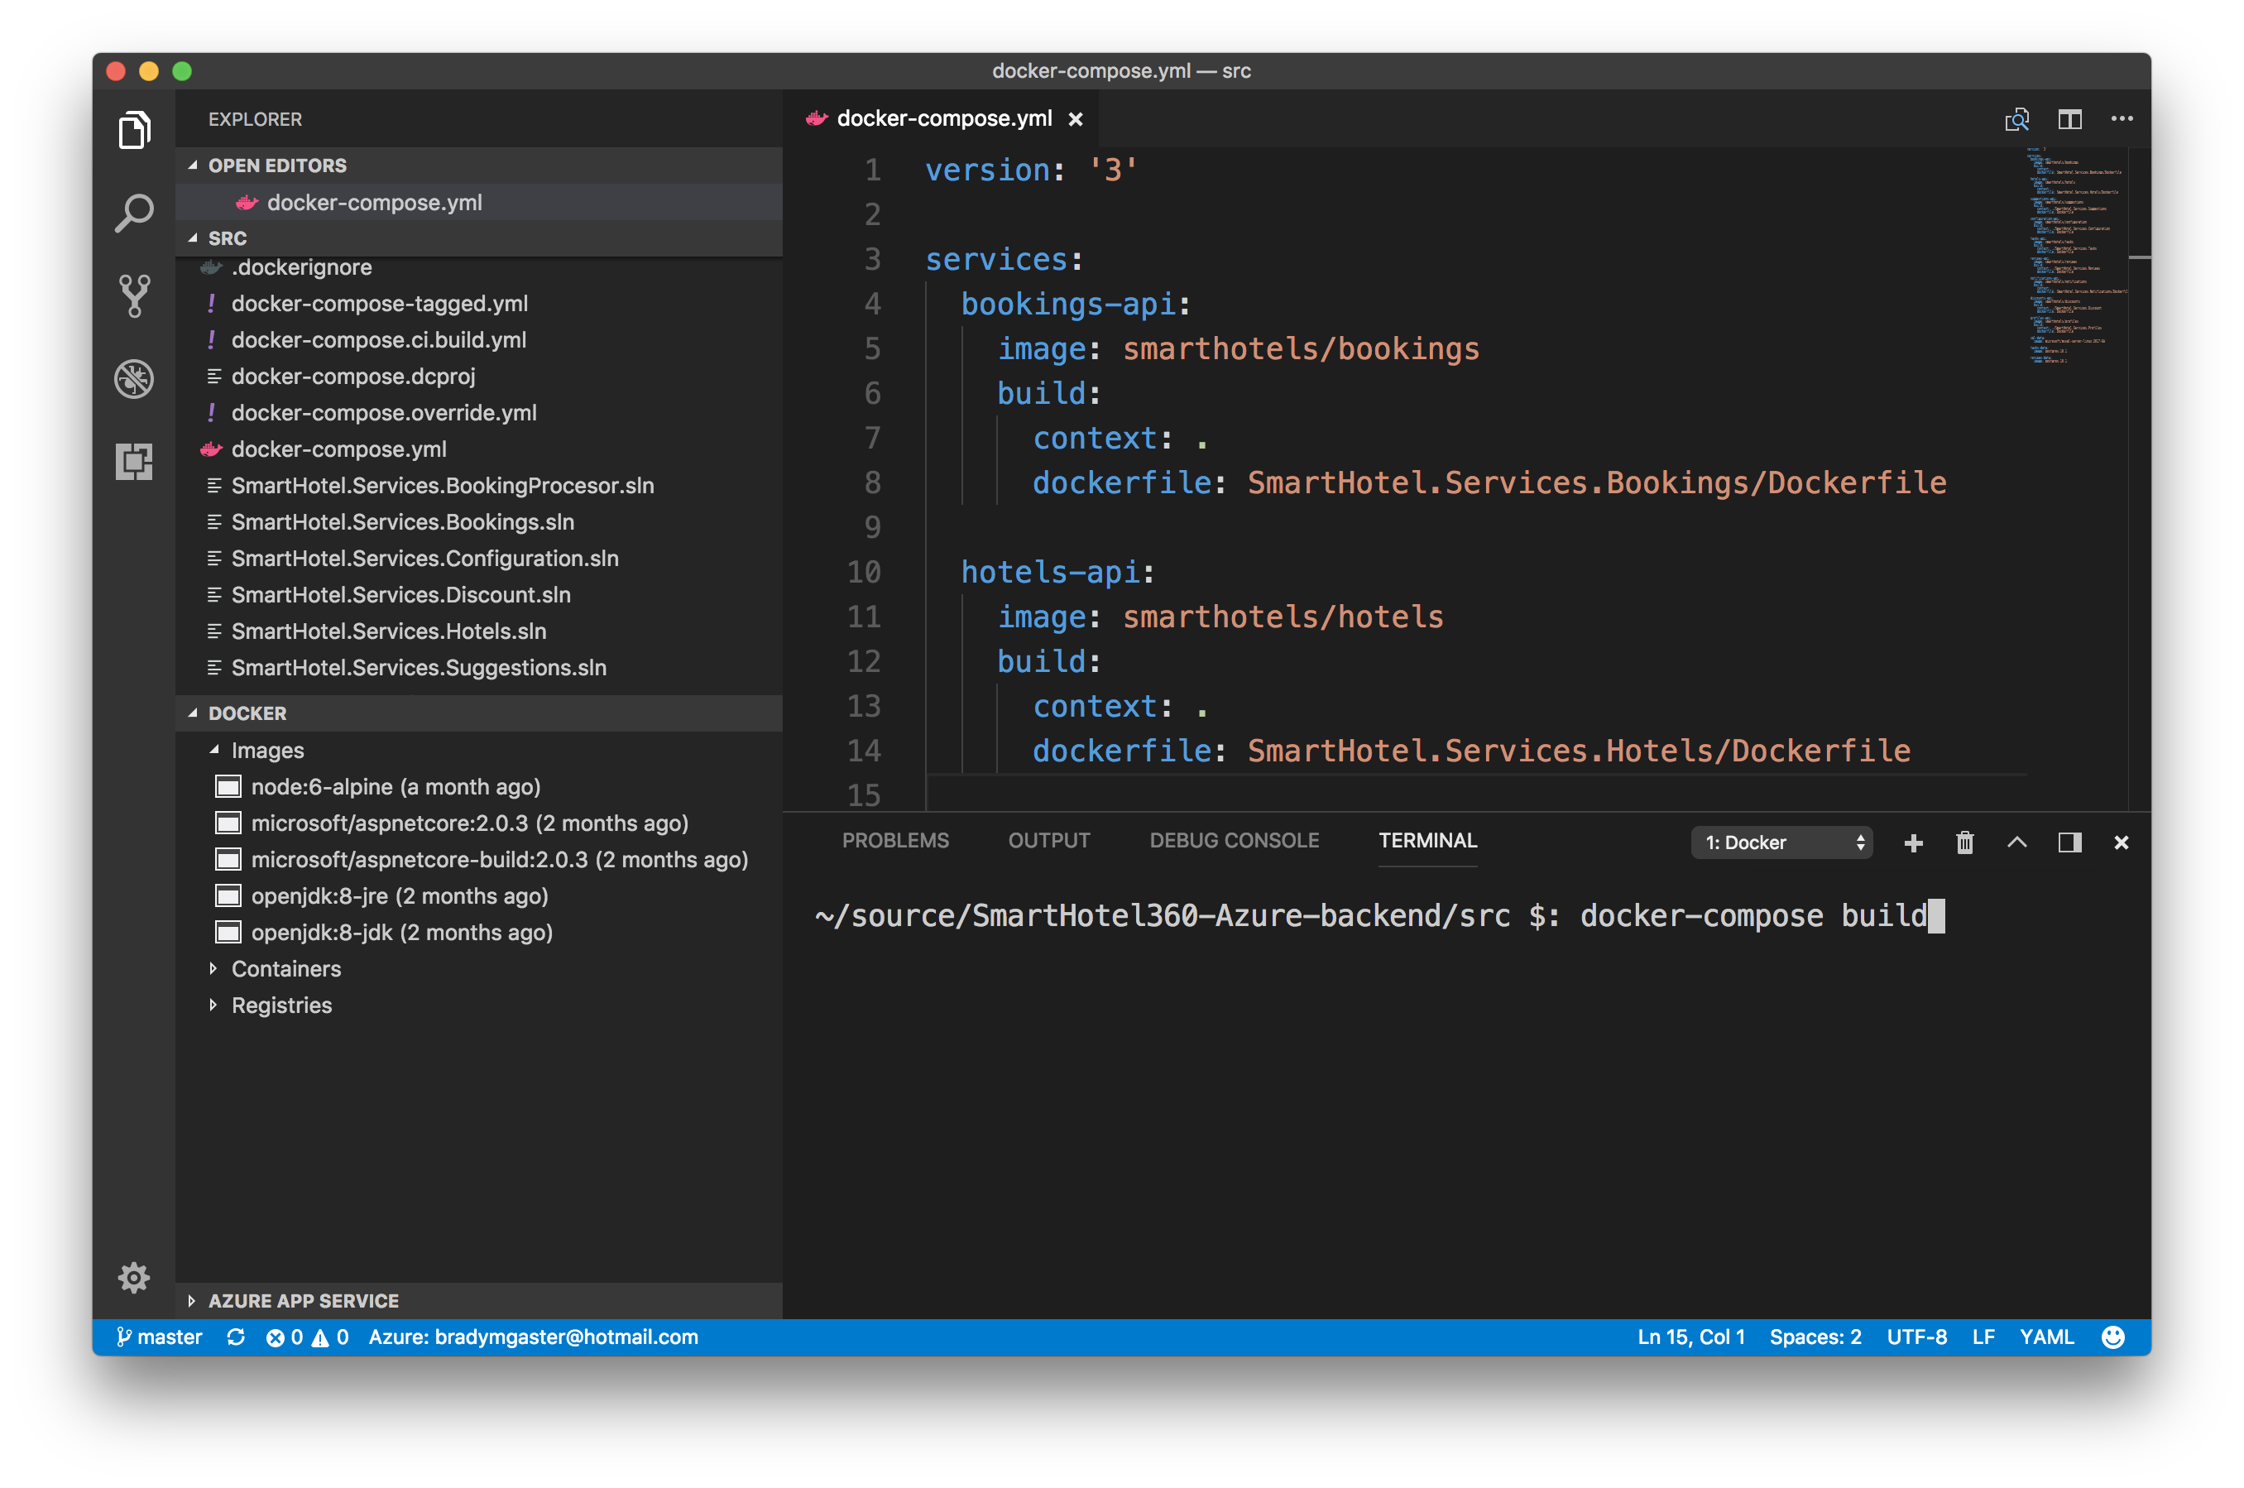This screenshot has width=2244, height=1488.
Task: Split the editor with the split icon
Action: tap(2069, 119)
